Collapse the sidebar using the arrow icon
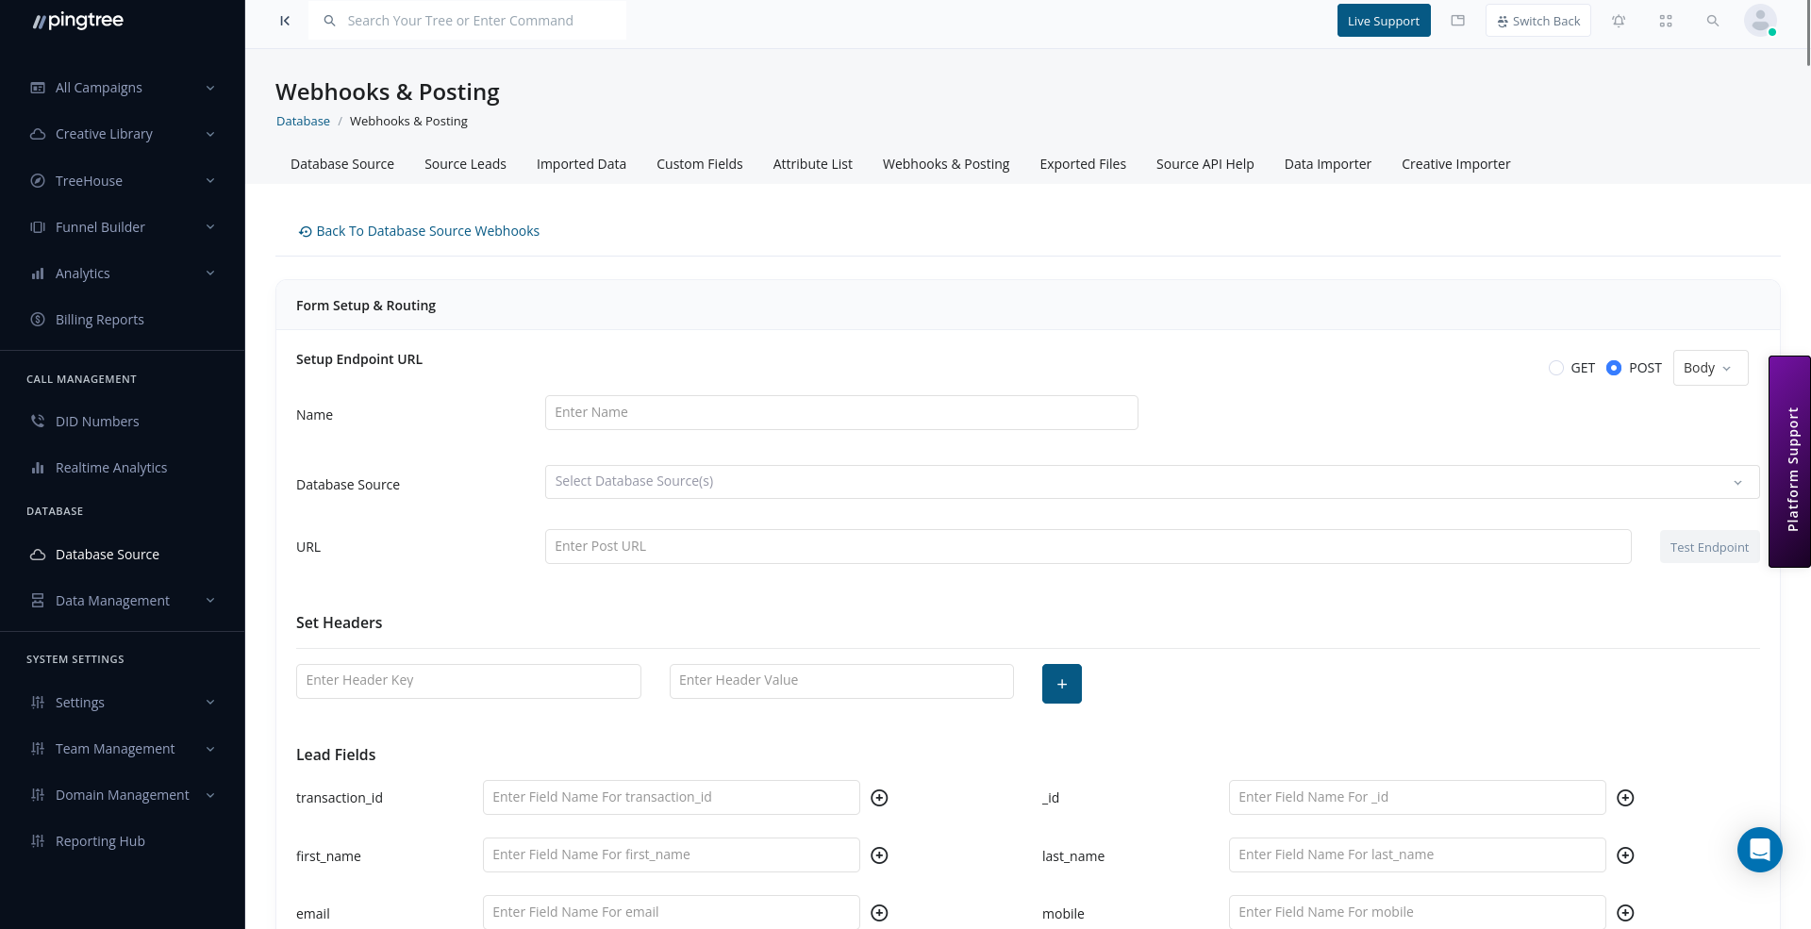This screenshot has width=1811, height=929. point(285,20)
